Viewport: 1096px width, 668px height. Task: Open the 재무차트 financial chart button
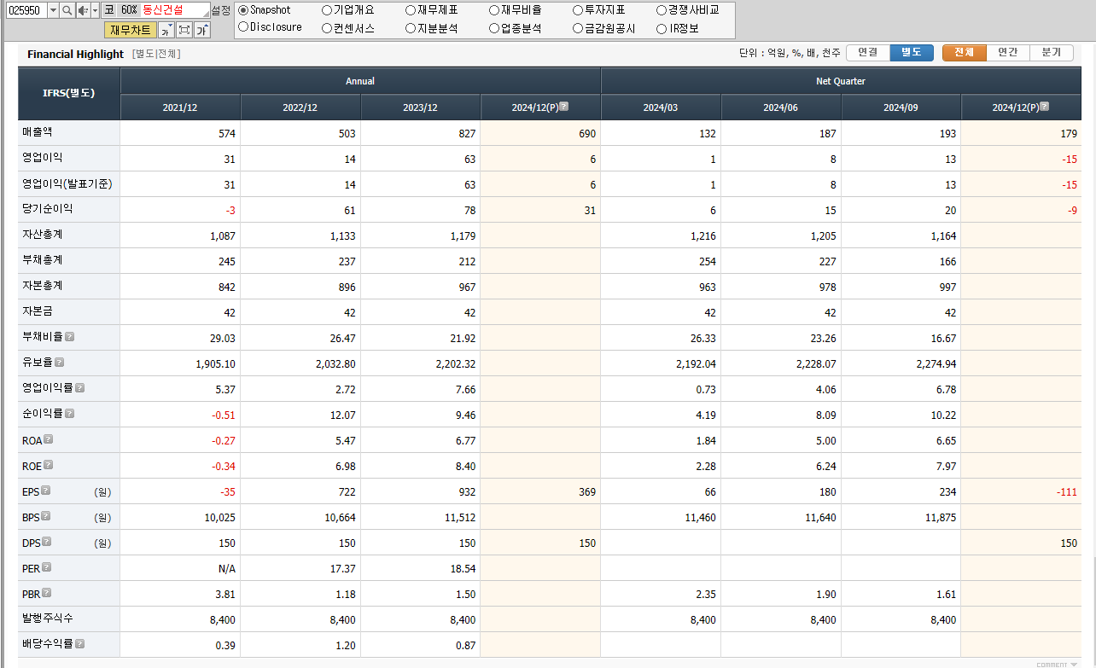pos(131,30)
